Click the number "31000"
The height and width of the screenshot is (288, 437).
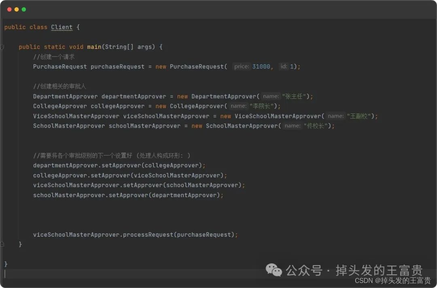261,67
